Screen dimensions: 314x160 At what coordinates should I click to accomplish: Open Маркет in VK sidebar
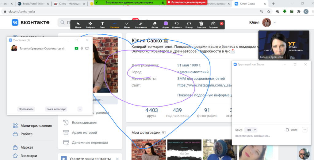[x=23, y=147]
